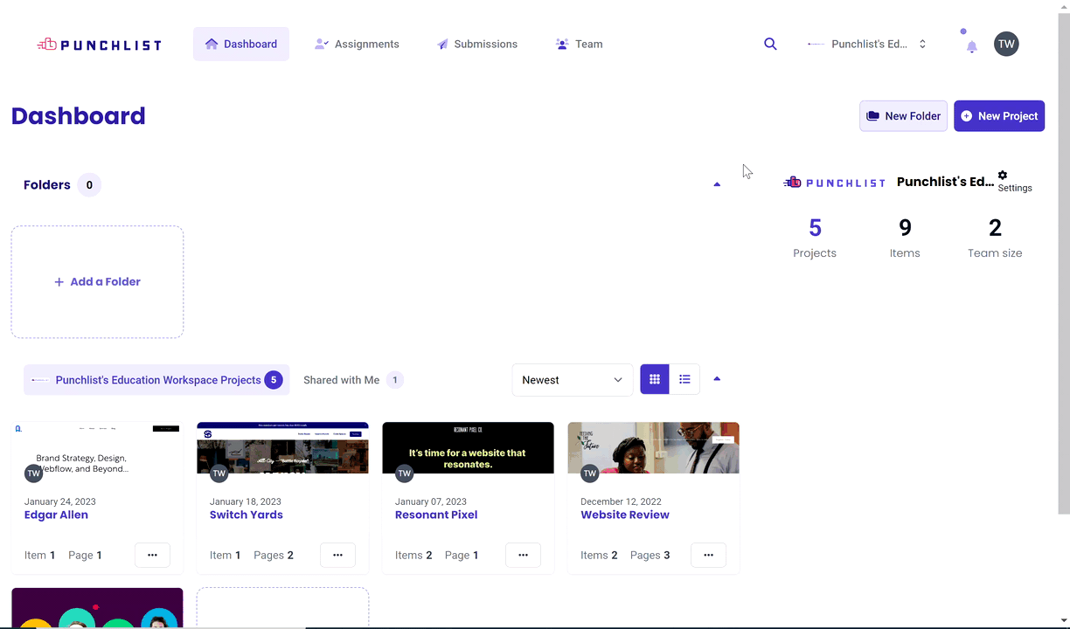Click the scrollbar up arrow
Viewport: 1070px width, 629px height.
1063,7
